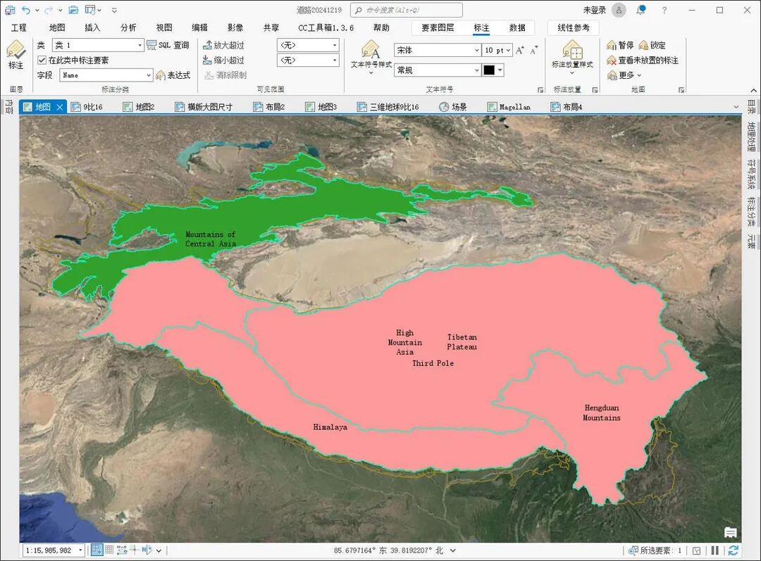Click the command search field
761x561 pixels.
pos(407,10)
